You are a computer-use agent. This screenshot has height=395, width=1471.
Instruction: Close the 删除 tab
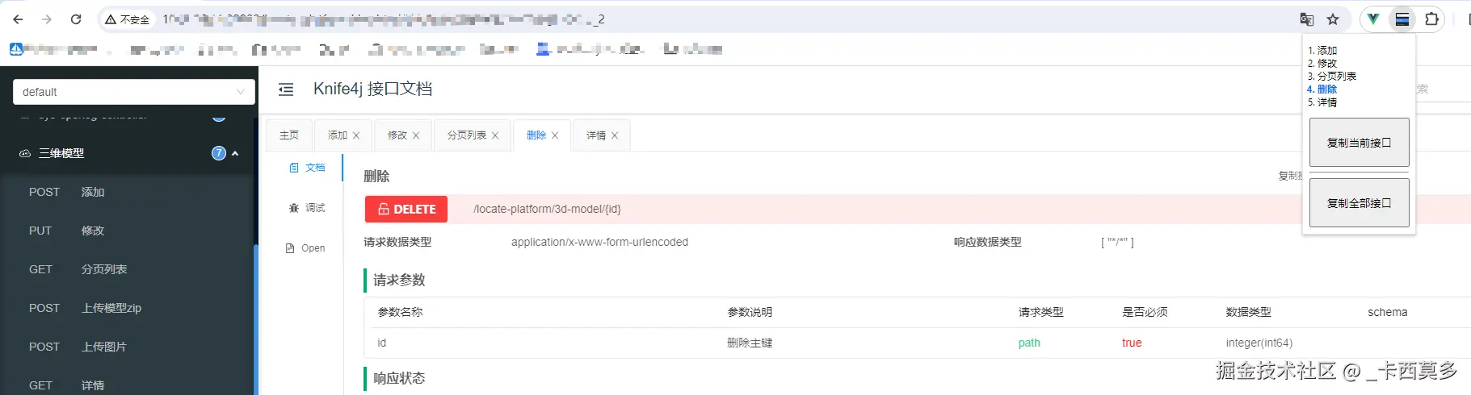tap(555, 135)
